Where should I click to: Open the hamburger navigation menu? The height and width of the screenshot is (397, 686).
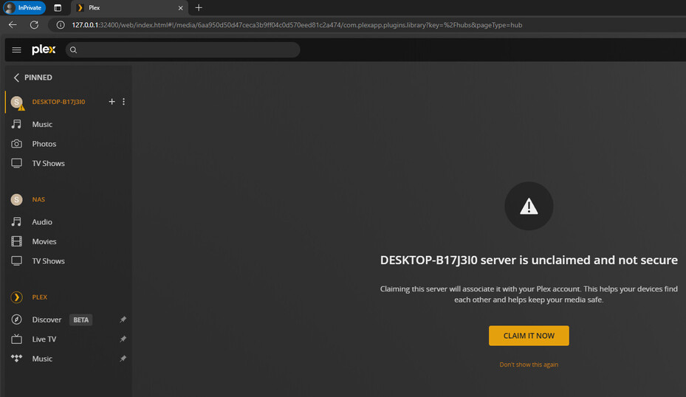(x=17, y=50)
